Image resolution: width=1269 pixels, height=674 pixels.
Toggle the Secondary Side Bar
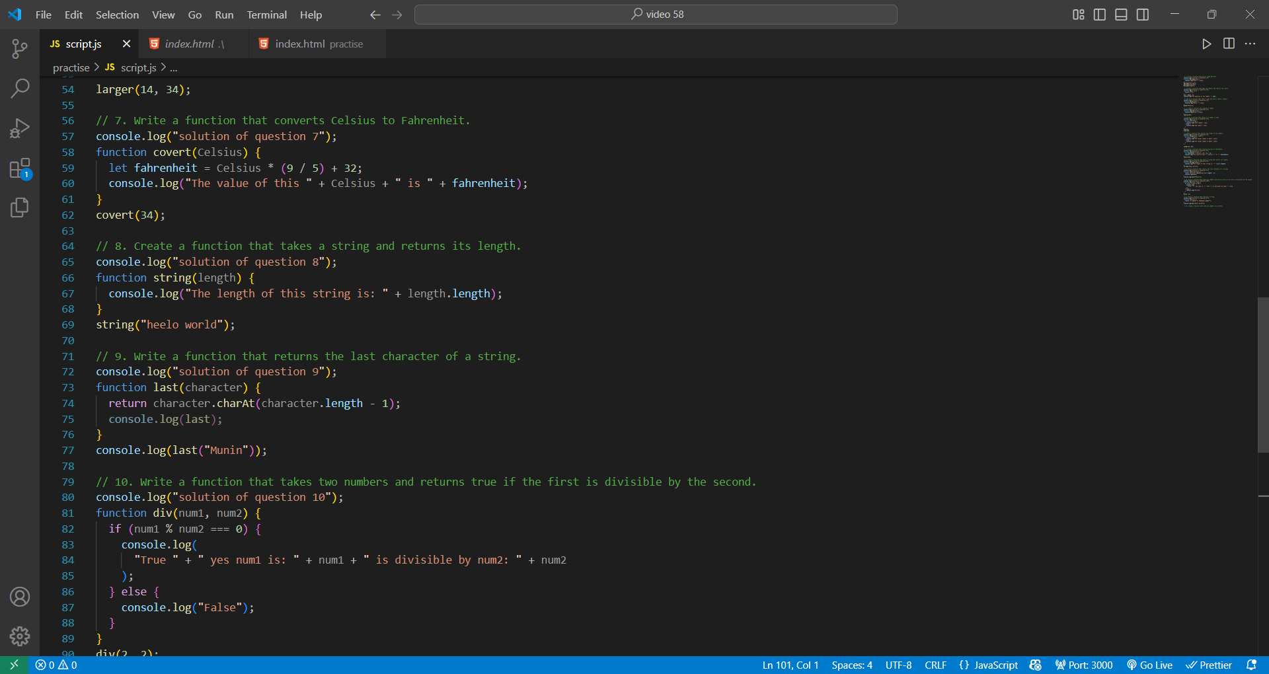click(x=1143, y=15)
